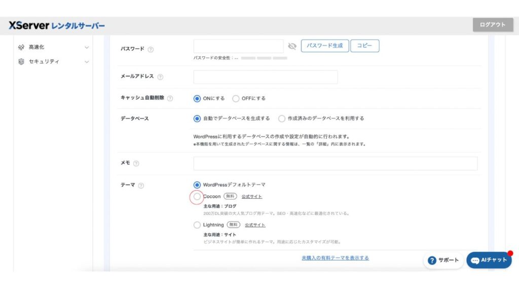Open help icon next to パスワード
The height and width of the screenshot is (292, 519).
(151, 49)
